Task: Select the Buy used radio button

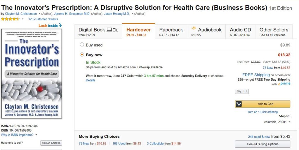Action: pos(82,45)
